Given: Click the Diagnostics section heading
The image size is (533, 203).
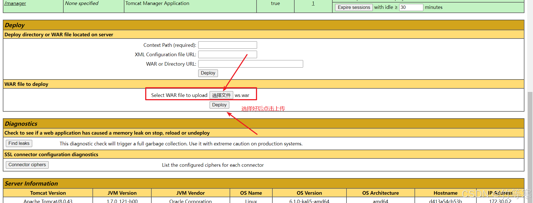Looking at the screenshot, I should pos(21,124).
